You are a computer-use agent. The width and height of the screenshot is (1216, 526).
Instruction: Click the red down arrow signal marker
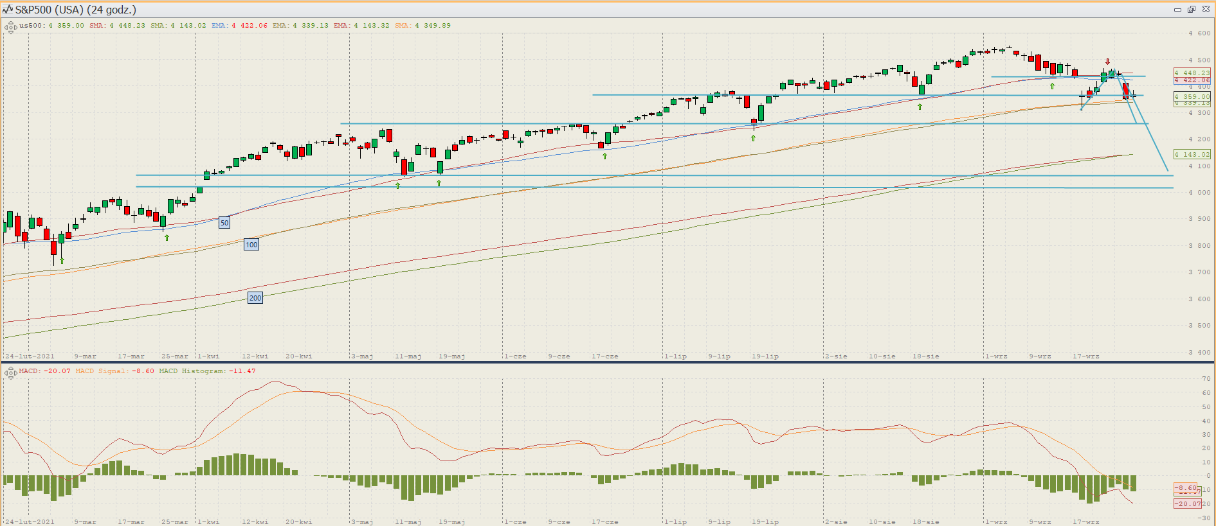click(x=1107, y=62)
